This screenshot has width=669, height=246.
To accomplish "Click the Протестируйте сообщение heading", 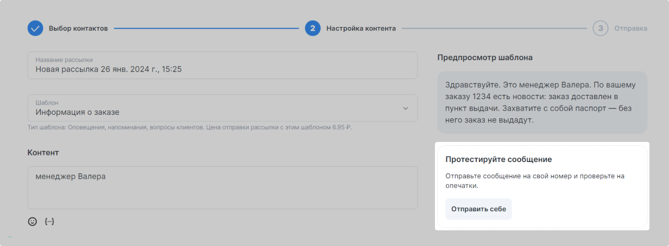I will 498,159.
